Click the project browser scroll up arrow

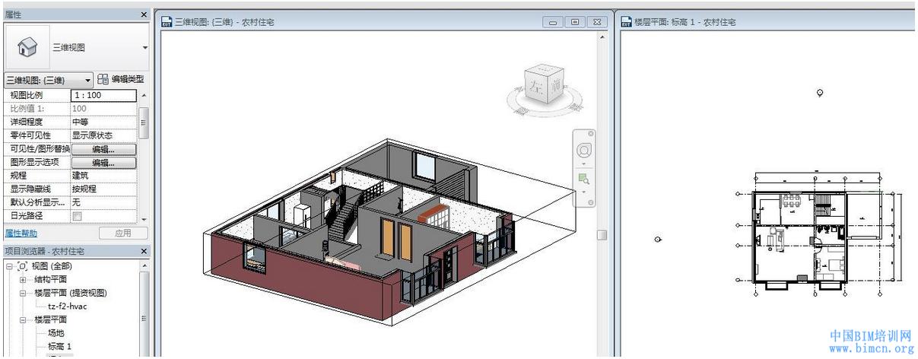(x=144, y=265)
